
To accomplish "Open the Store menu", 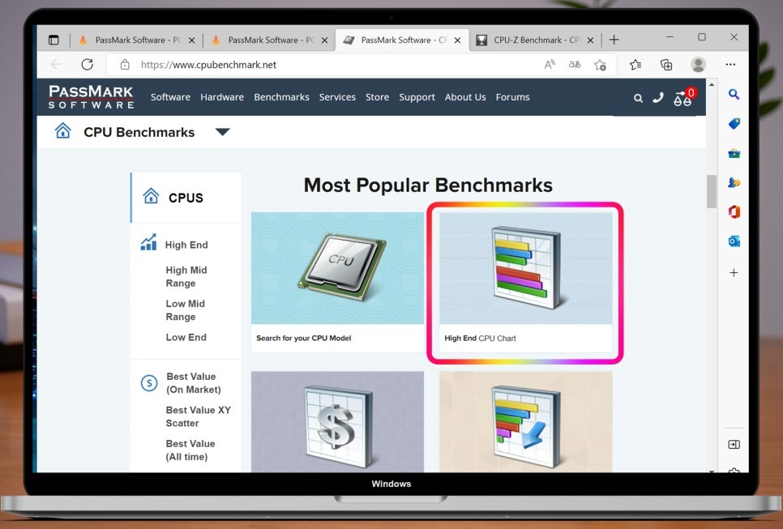I will click(377, 97).
